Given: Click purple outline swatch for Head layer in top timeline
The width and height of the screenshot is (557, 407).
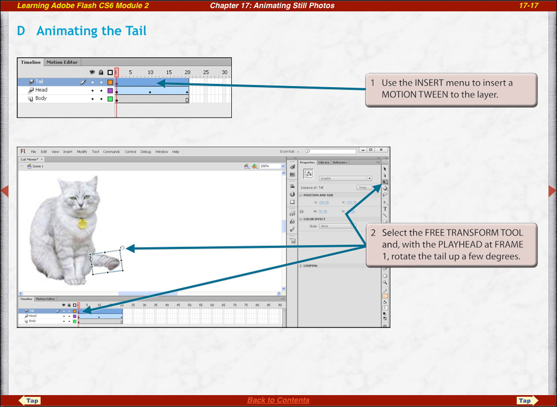Looking at the screenshot, I should pos(110,91).
